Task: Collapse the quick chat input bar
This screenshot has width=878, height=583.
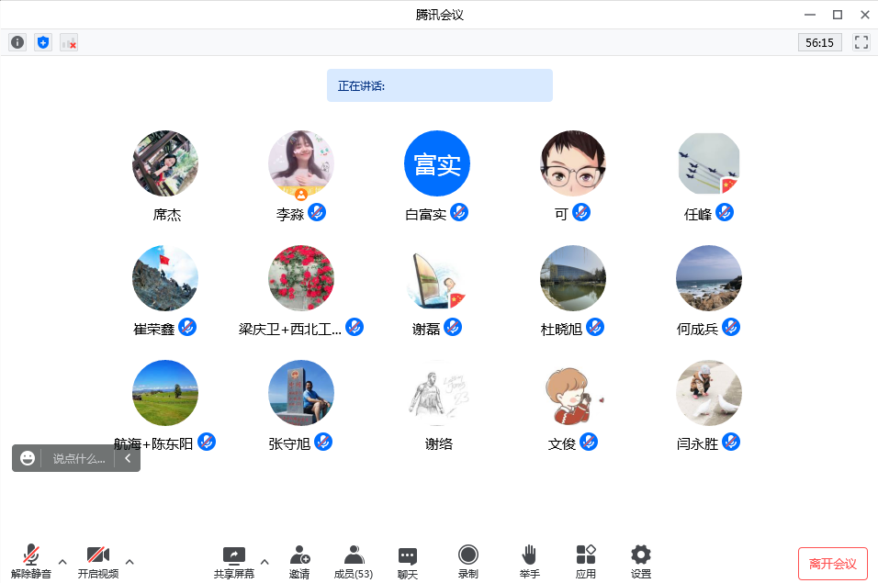Action: 128,458
